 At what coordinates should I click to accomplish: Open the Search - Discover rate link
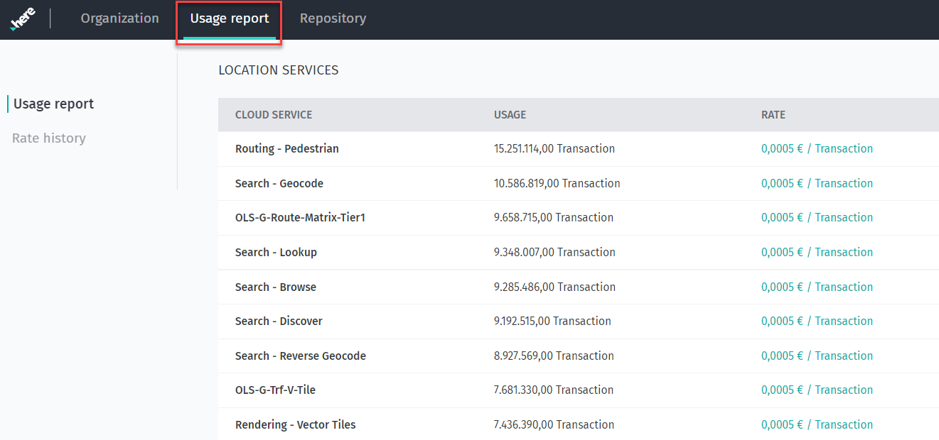pyautogui.click(x=817, y=321)
